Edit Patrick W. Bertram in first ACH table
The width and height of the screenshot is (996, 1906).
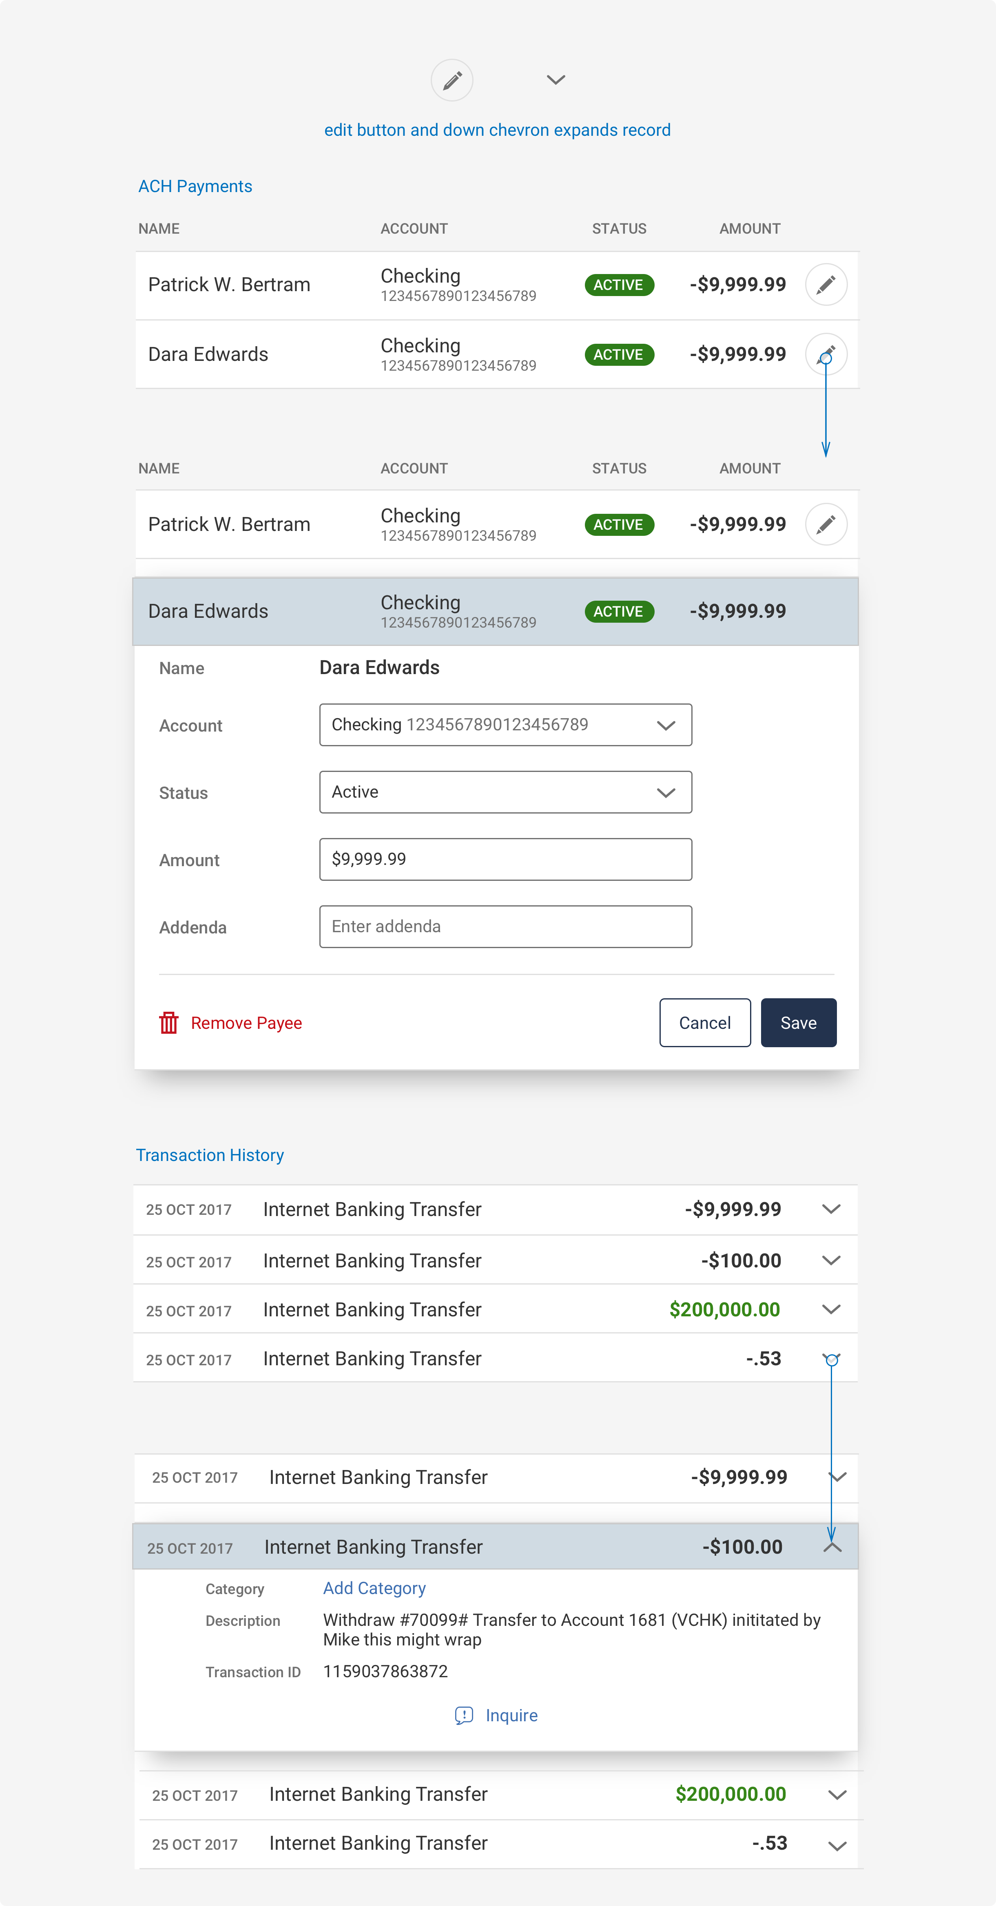pos(826,285)
